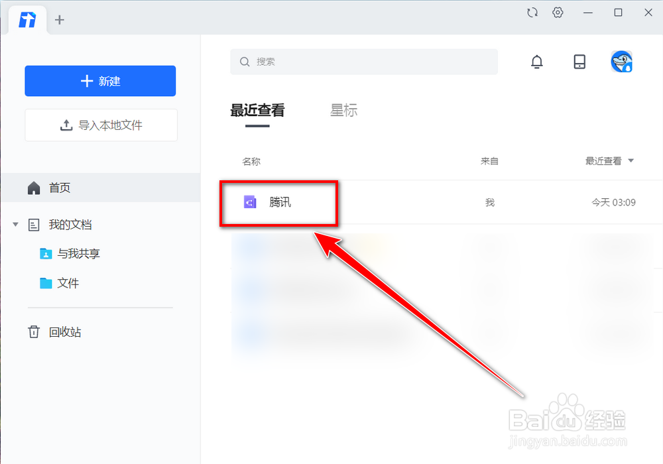Open the settings gear icon
663x464 pixels.
click(558, 12)
